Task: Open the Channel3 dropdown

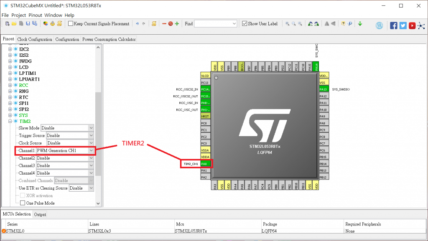Action: coord(65,165)
